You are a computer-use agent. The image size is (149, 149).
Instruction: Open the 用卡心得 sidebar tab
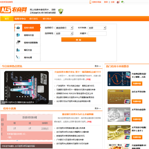tap(27, 58)
